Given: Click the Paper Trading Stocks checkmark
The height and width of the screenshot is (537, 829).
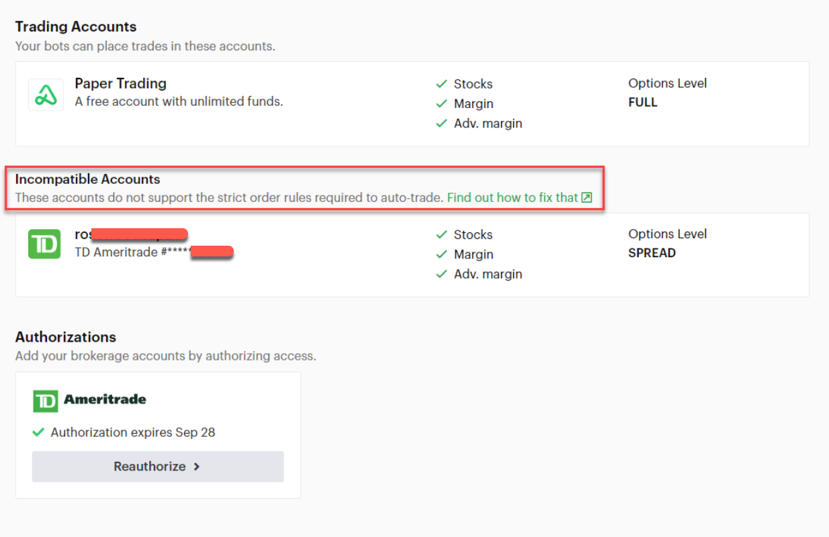Looking at the screenshot, I should point(441,84).
